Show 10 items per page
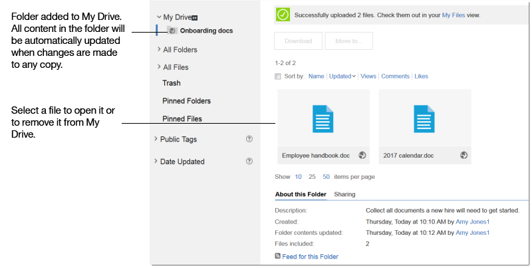 [298, 177]
